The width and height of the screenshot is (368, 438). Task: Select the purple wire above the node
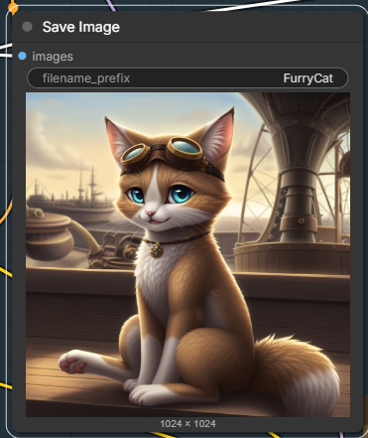[111, 5]
